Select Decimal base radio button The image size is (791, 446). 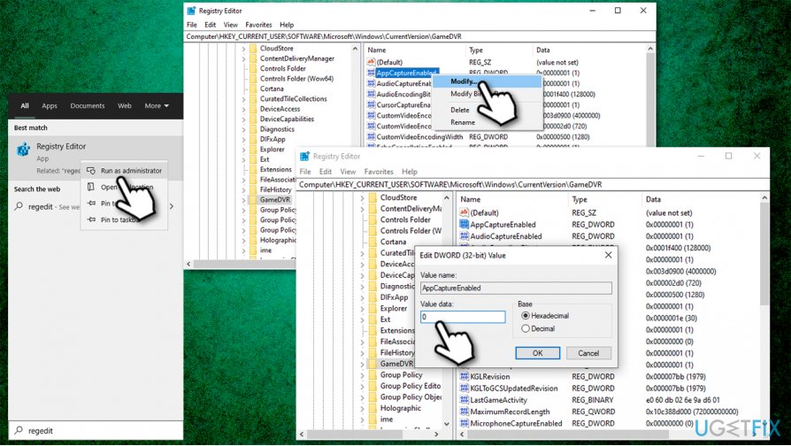(x=526, y=328)
